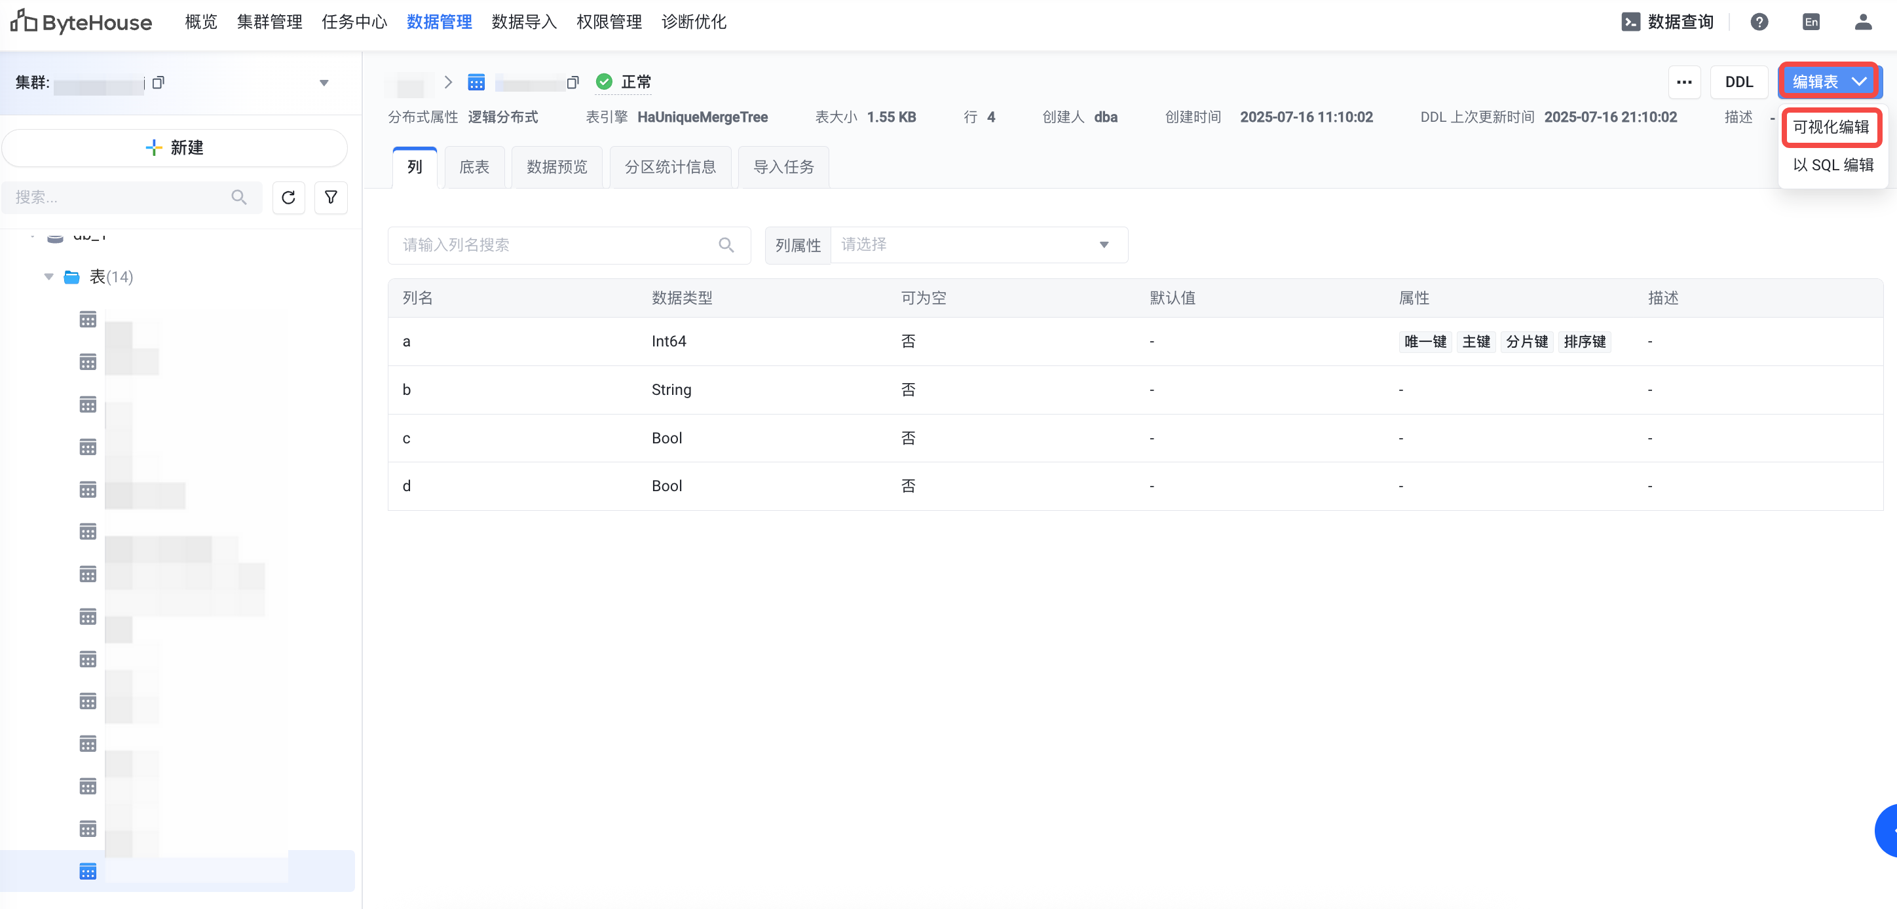Switch to the 数据预览 tab

pos(557,167)
